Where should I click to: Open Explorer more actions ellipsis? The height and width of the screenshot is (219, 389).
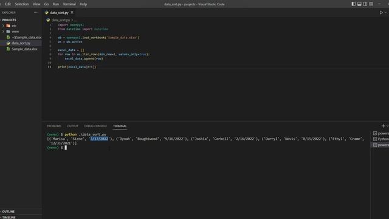coord(36,12)
